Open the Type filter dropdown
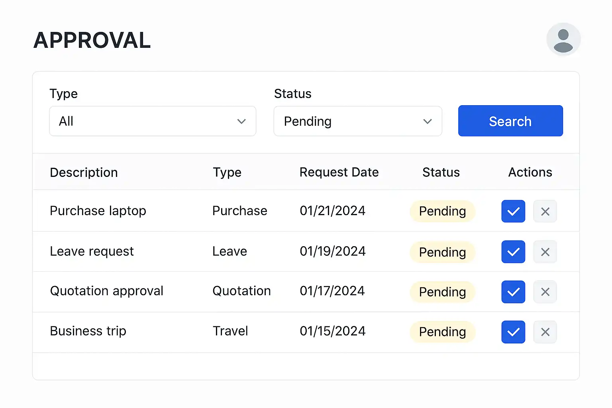 [x=153, y=121]
